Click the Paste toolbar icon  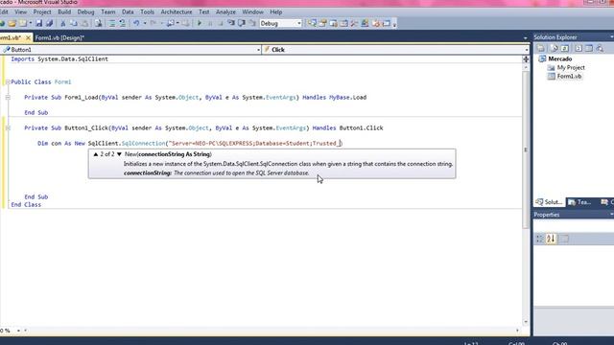tap(84, 23)
